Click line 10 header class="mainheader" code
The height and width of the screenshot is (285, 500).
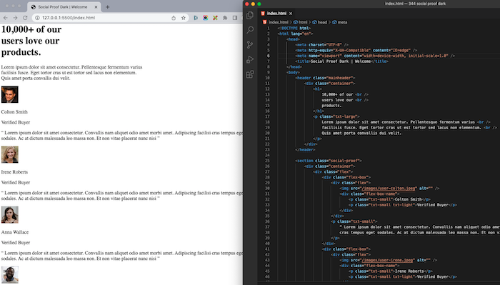click(x=325, y=78)
